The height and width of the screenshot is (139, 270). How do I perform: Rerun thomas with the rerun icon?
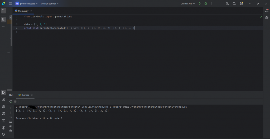point(11,102)
